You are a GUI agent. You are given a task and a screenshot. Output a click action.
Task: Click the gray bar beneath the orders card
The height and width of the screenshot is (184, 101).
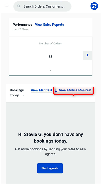point(50,76)
